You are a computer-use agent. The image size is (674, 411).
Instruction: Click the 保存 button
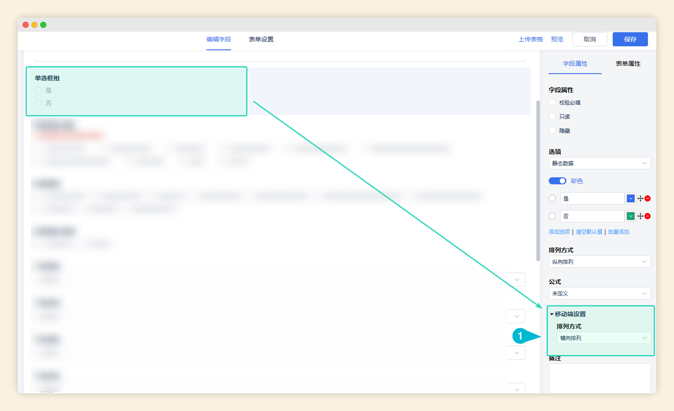pyautogui.click(x=630, y=39)
